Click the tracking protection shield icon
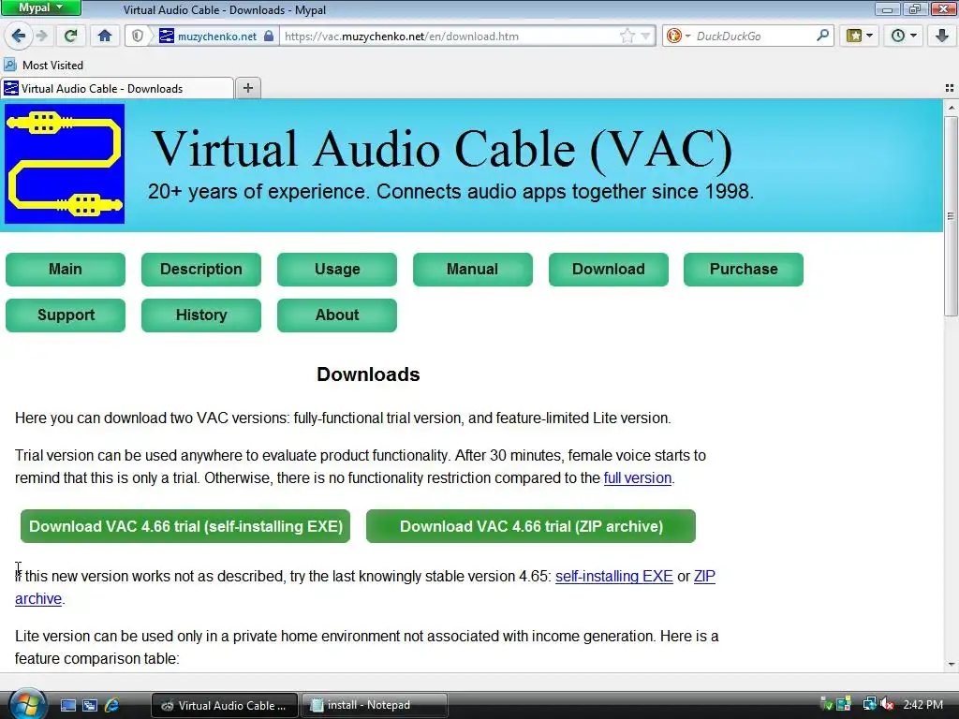959x719 pixels. (x=138, y=37)
